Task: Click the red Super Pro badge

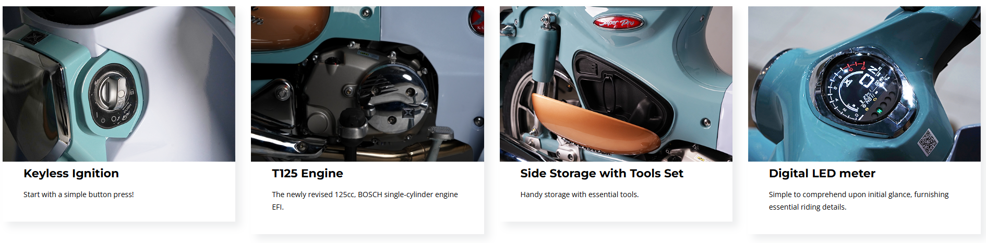Action: [x=618, y=22]
